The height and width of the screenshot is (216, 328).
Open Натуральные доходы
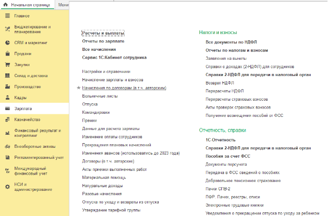tap(102, 186)
